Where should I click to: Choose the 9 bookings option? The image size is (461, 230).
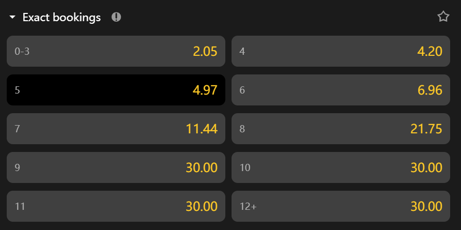click(116, 167)
